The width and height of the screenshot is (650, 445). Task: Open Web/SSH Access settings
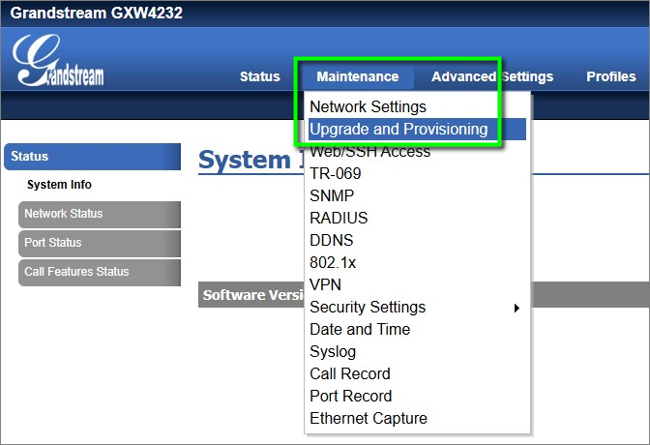click(x=369, y=151)
